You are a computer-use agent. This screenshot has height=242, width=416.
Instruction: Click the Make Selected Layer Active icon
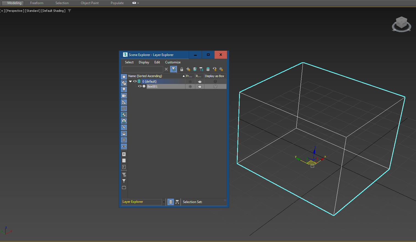coord(208,69)
